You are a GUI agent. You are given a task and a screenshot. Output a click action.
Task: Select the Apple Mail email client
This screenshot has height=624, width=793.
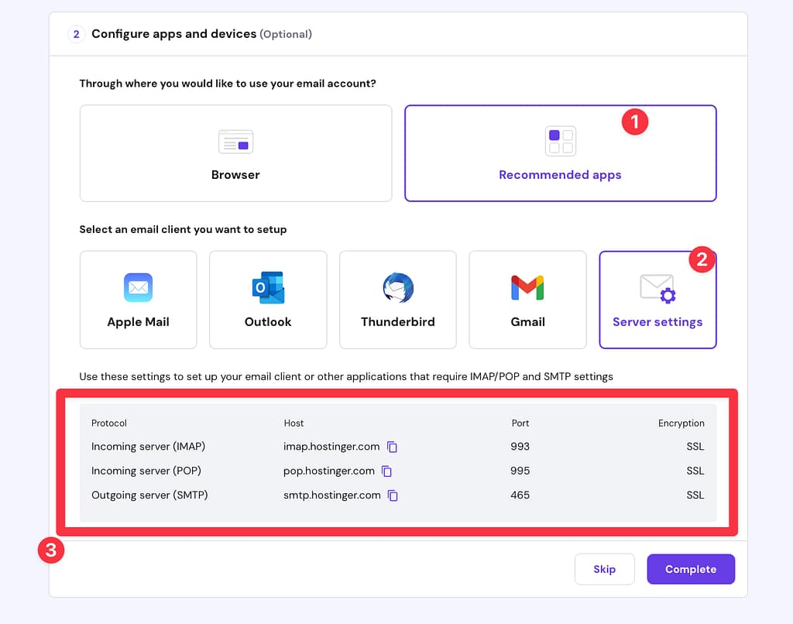(138, 300)
